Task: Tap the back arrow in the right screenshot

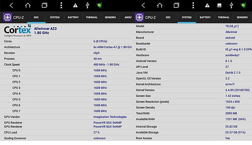Action: [143, 5]
